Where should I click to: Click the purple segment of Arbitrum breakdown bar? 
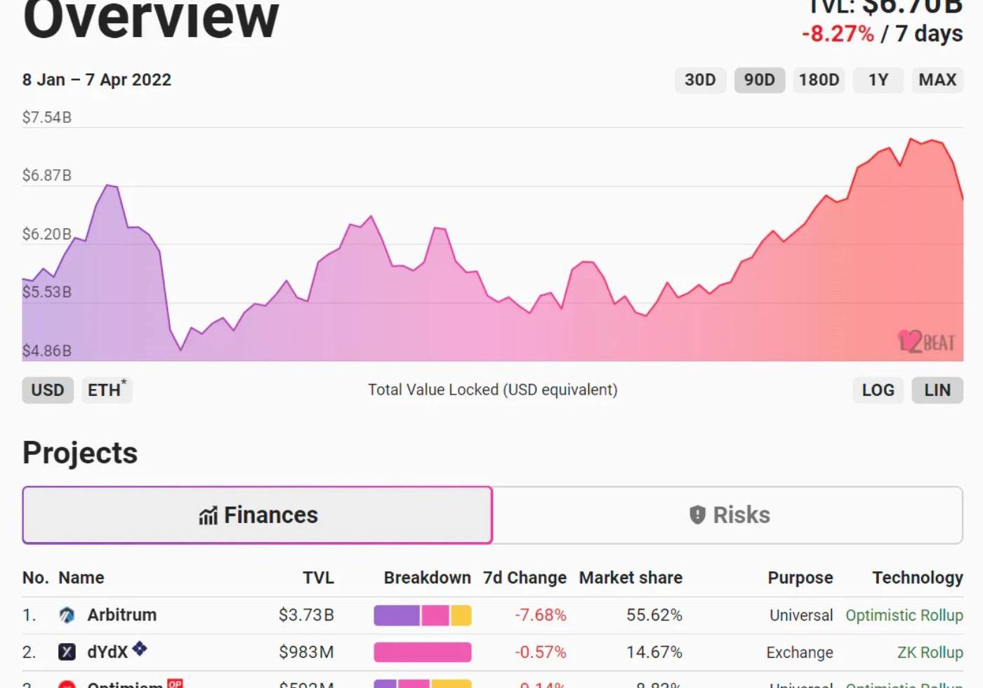(x=396, y=616)
